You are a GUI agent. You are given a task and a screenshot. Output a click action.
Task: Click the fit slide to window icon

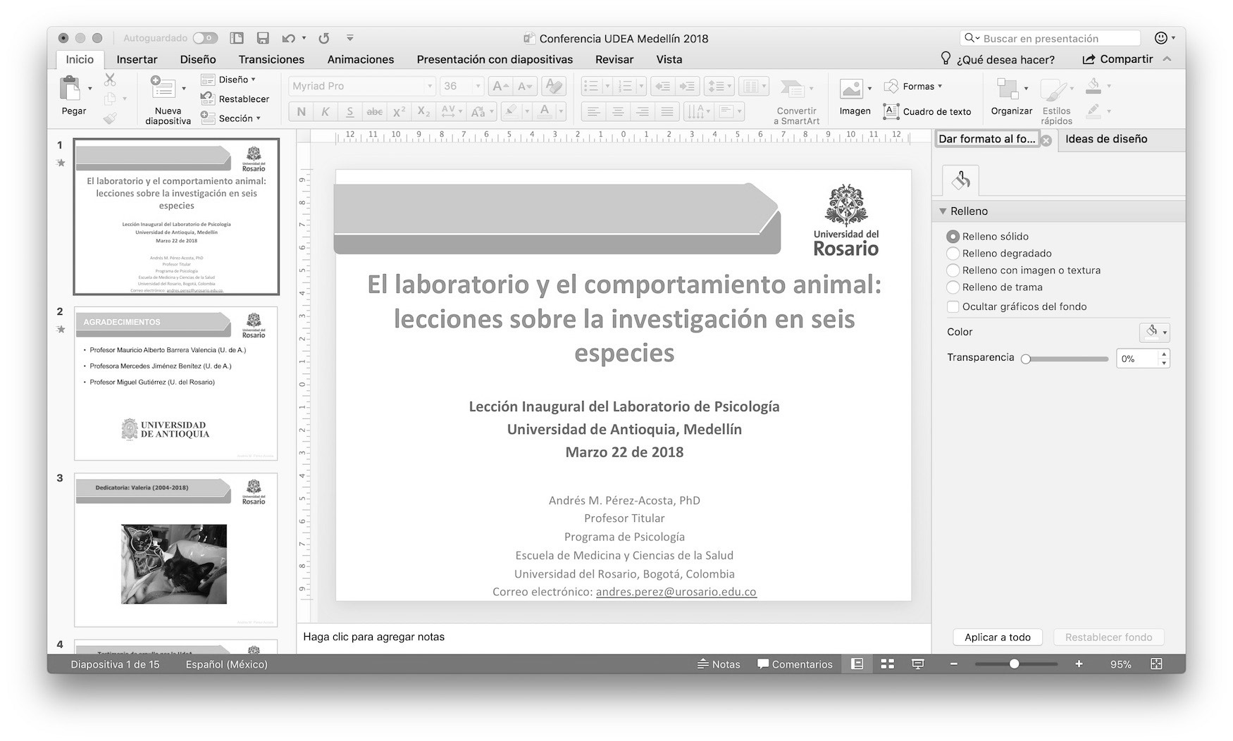1156,664
